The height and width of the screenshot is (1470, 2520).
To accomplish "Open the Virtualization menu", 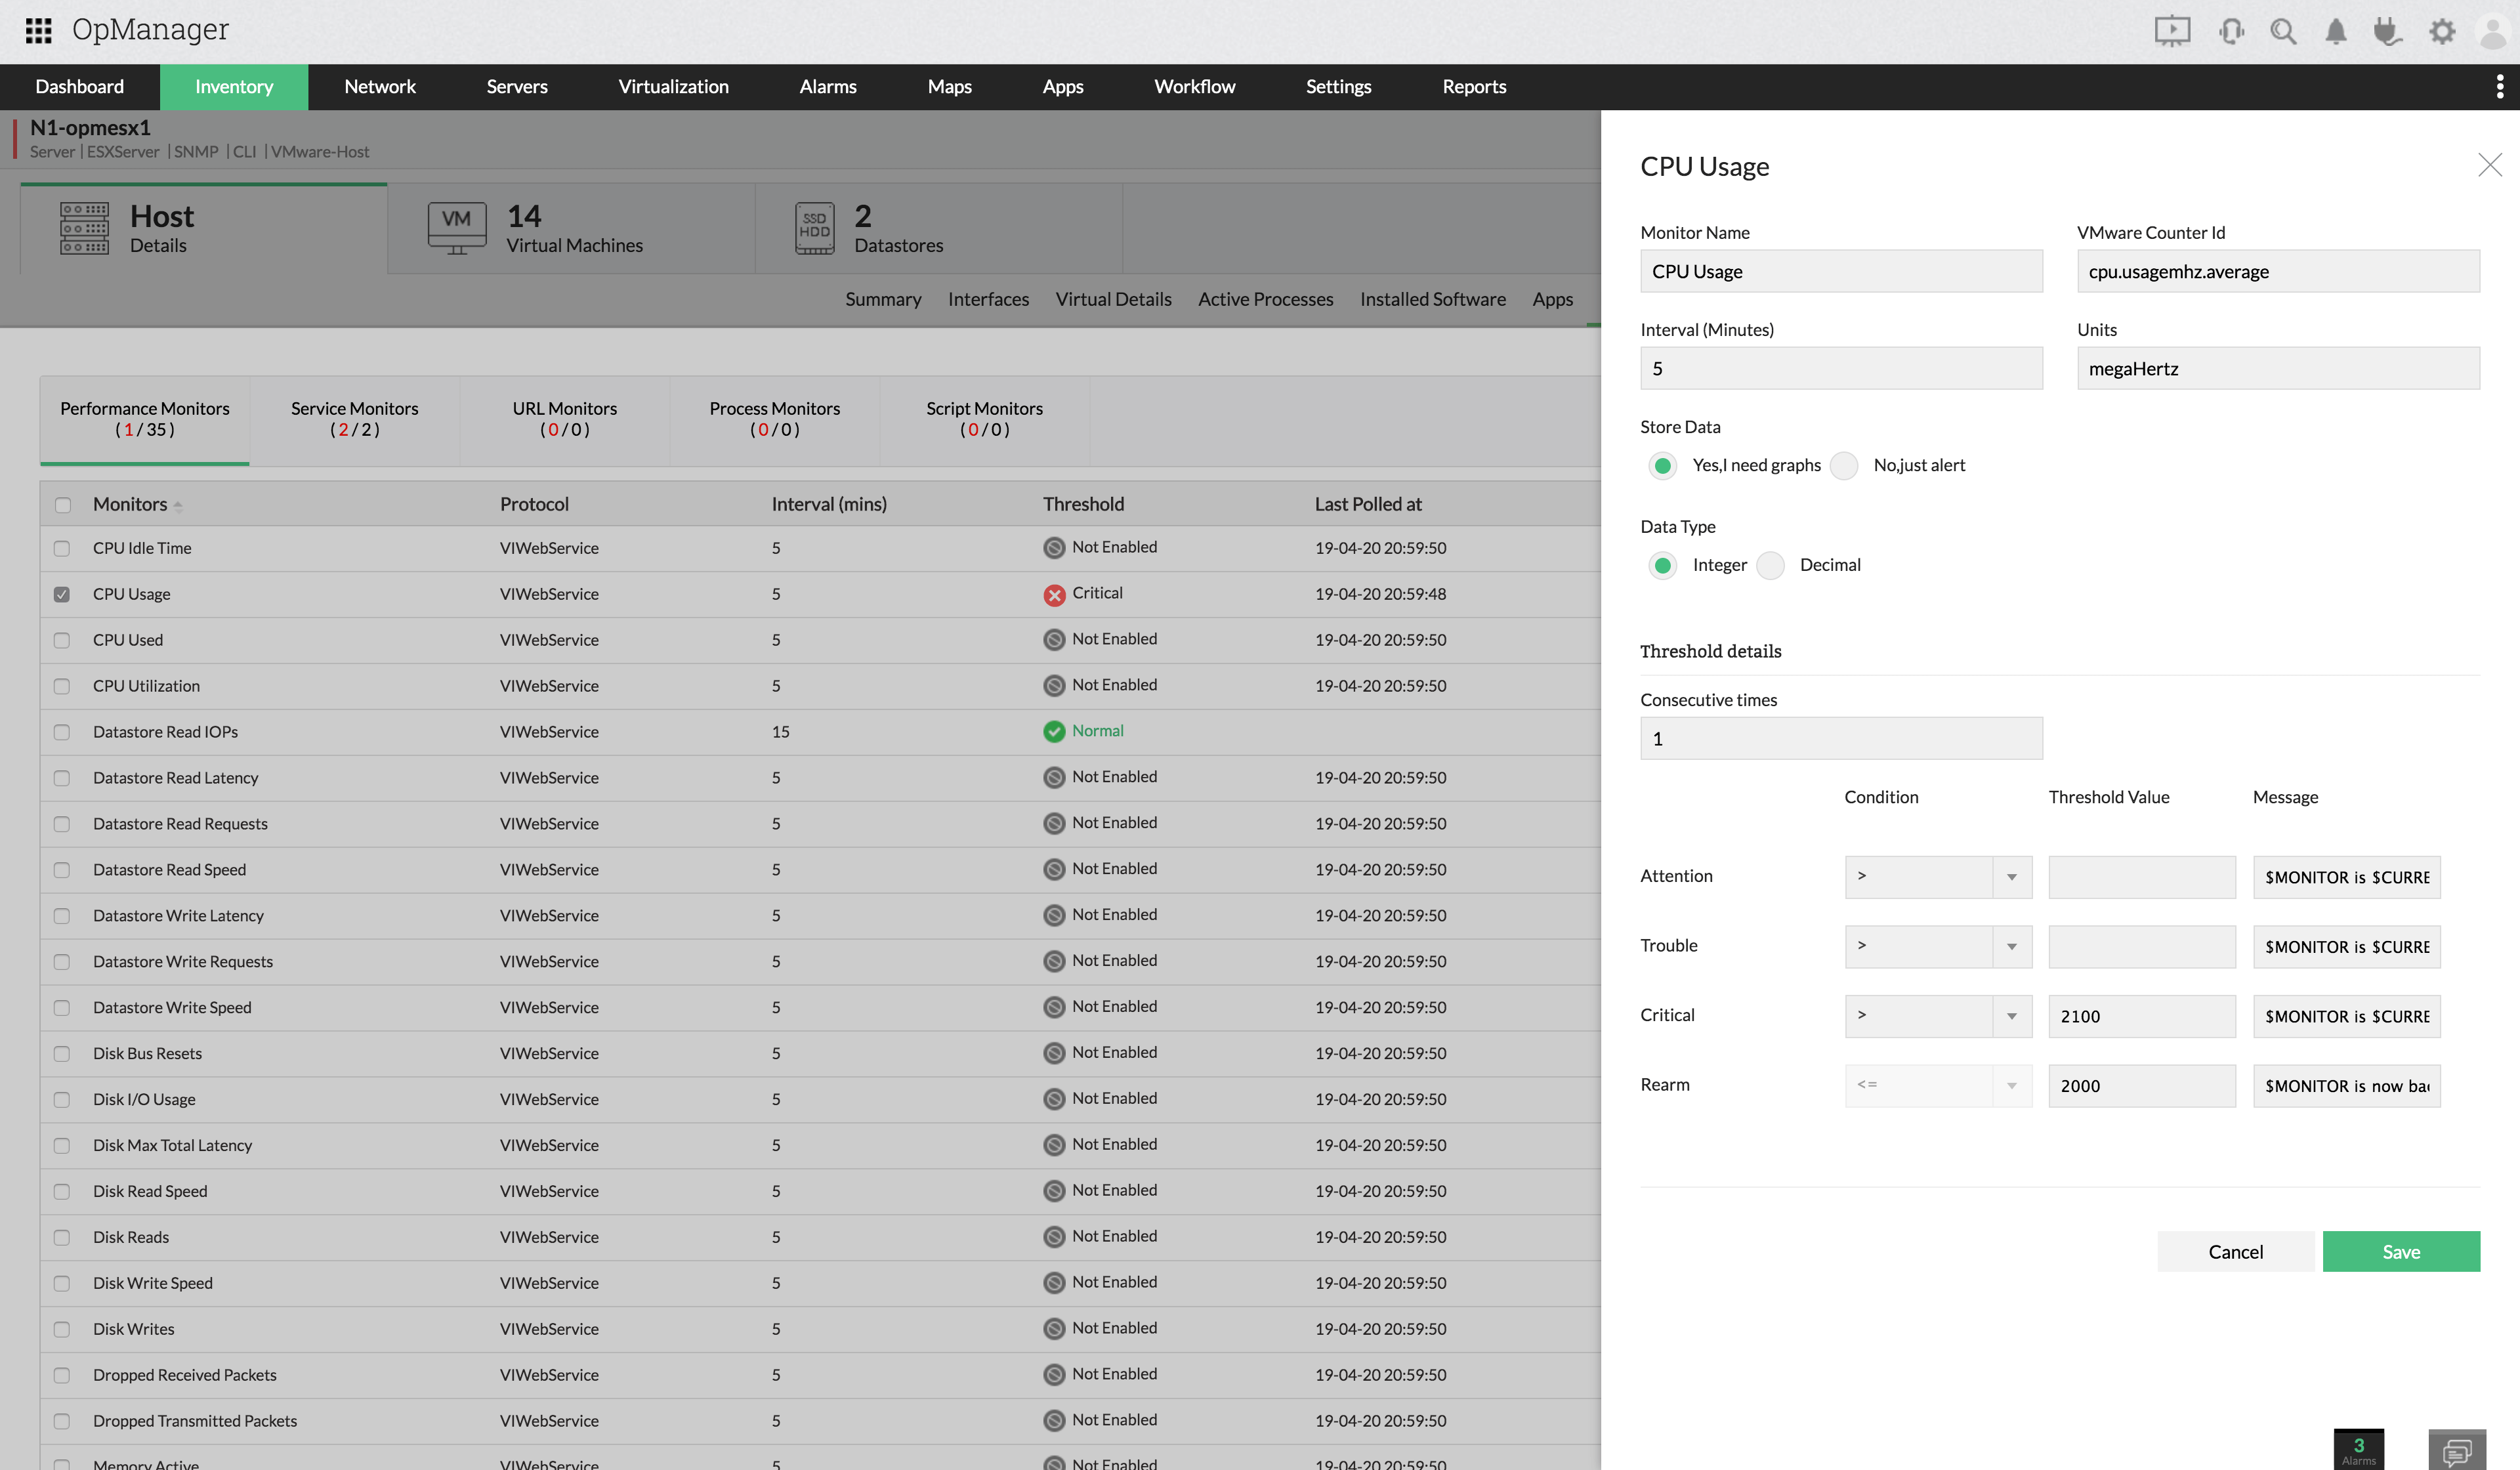I will click(x=673, y=87).
